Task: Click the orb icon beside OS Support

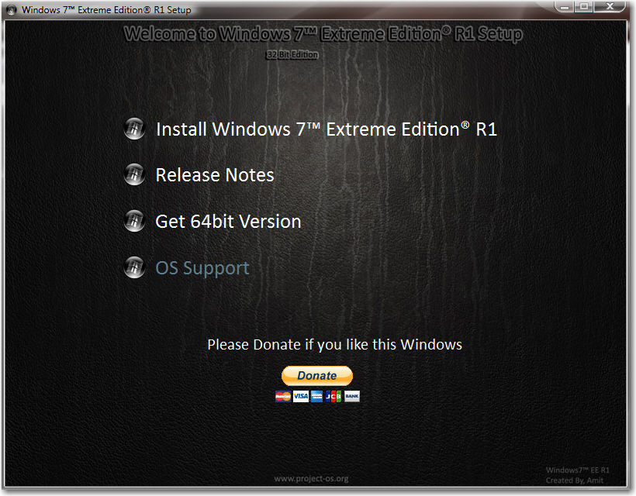Action: coord(134,267)
